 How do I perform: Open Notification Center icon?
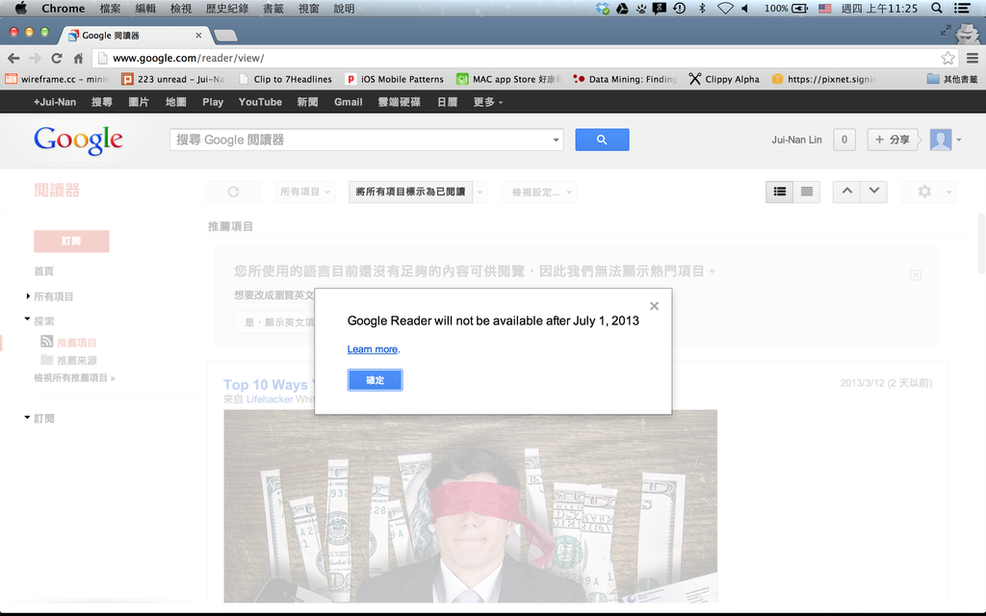click(x=962, y=8)
